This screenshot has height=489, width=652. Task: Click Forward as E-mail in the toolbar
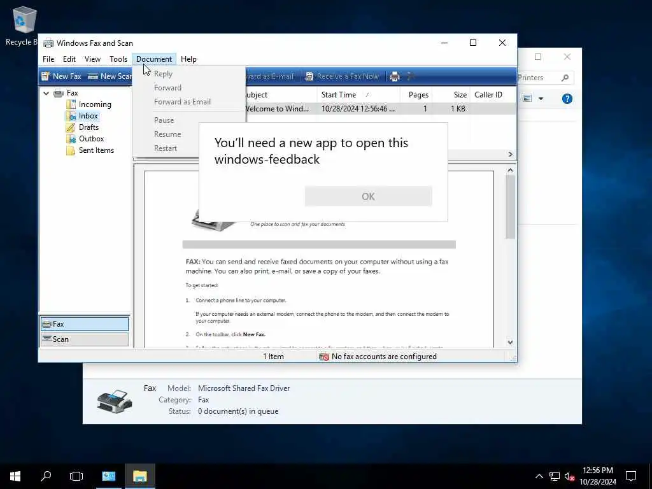point(270,76)
